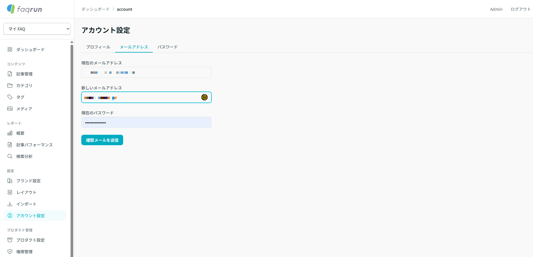
Task: Open the マイ FAQ dropdown
Action: (37, 29)
